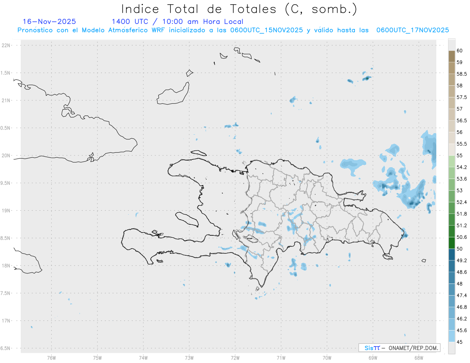
Task: Click the colorbar value label '48.6'
Action: (461, 272)
